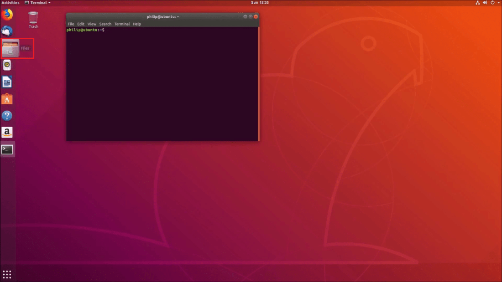The image size is (502, 282).
Task: Select the Trash desktop icon
Action: [x=33, y=19]
